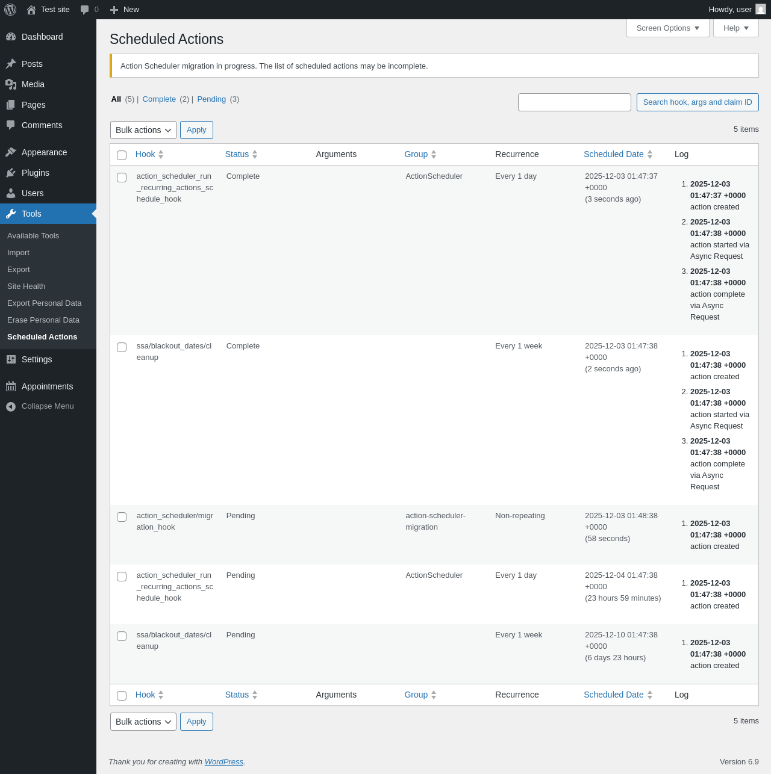Screen dimensions: 771x774
Task: Filter the list by Pending status
Action: 211,99
